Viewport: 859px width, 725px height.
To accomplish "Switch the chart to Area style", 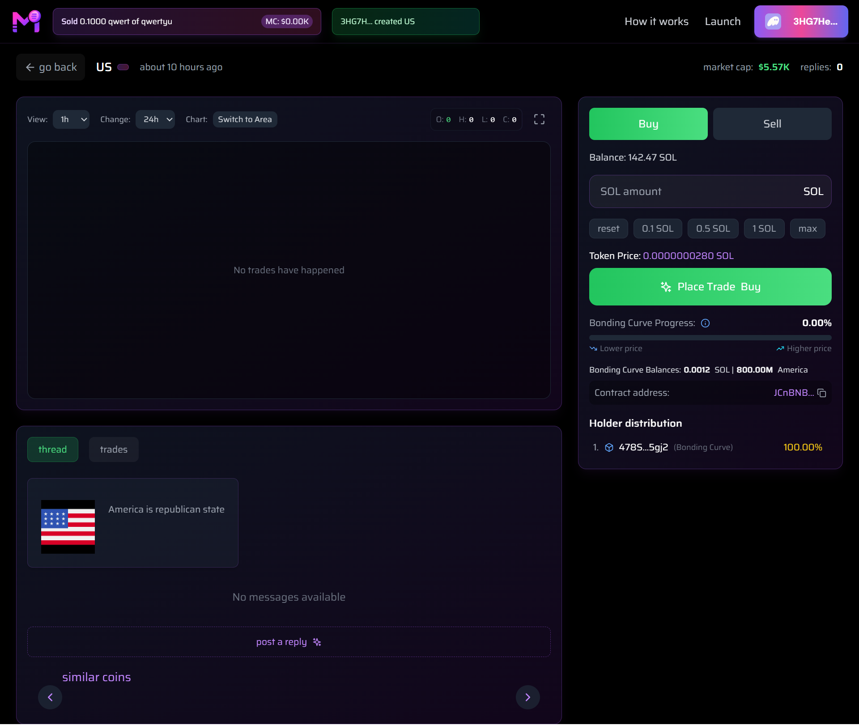I will pyautogui.click(x=245, y=119).
